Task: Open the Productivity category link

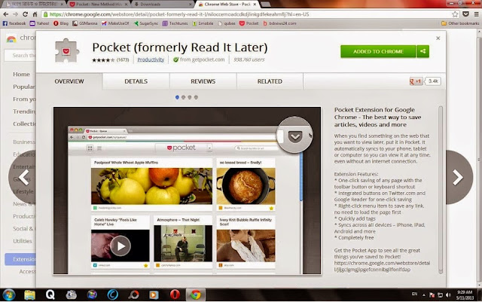Action: click(x=151, y=59)
